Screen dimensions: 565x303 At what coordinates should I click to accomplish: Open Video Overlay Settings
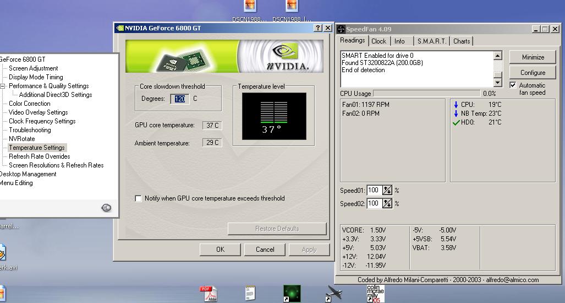pyautogui.click(x=38, y=112)
